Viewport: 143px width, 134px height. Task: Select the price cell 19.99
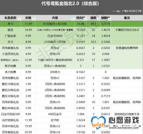(x=28, y=126)
